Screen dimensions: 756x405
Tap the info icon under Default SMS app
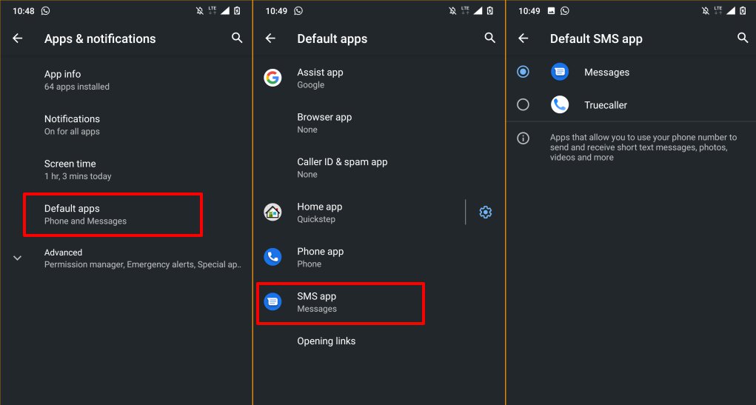(x=523, y=138)
